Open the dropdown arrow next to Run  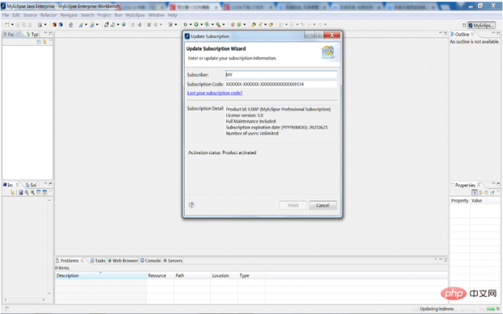[x=201, y=24]
